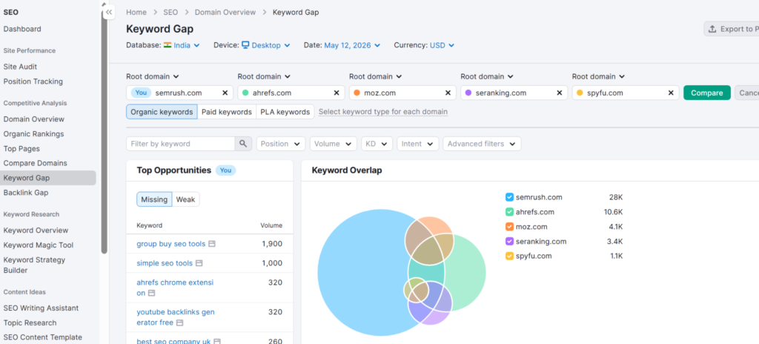Open the Currency USD dropdown

coord(443,45)
